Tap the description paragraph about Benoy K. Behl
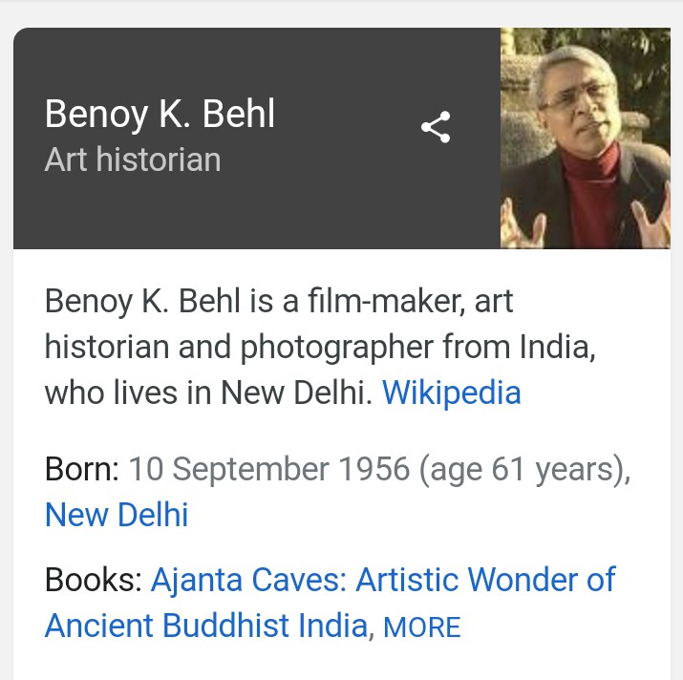This screenshot has height=680, width=683. [x=320, y=347]
